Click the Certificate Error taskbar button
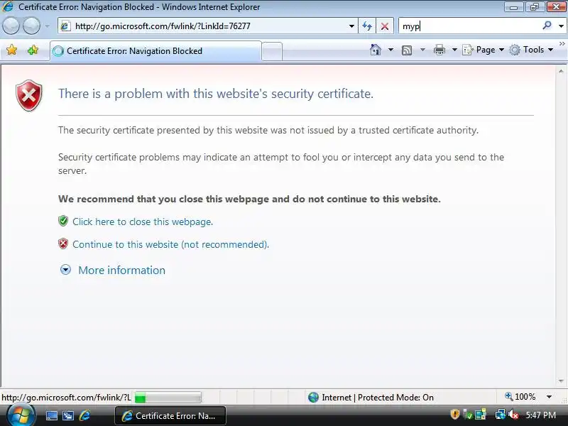This screenshot has width=568, height=426. tap(170, 416)
